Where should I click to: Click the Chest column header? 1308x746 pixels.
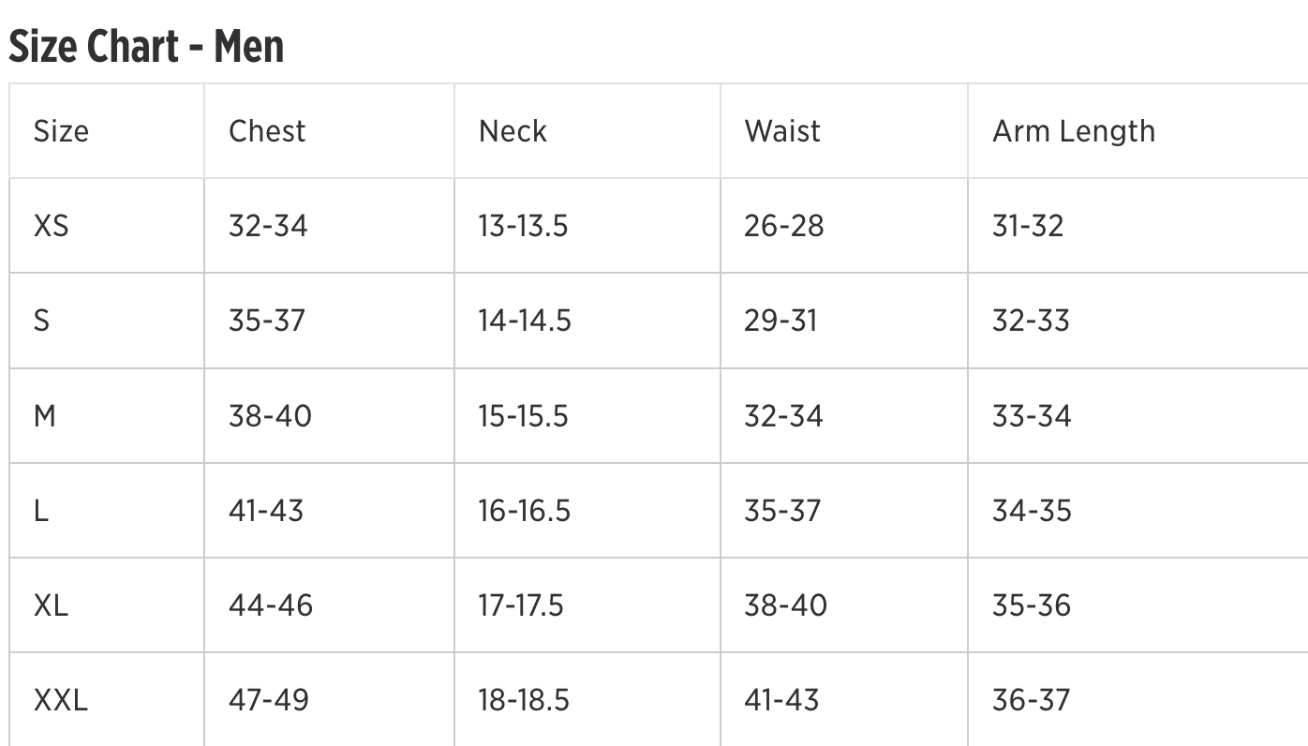point(267,131)
